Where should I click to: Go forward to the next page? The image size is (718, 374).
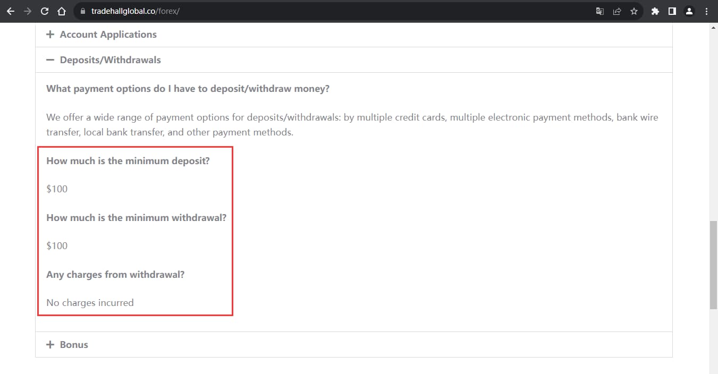(x=28, y=11)
